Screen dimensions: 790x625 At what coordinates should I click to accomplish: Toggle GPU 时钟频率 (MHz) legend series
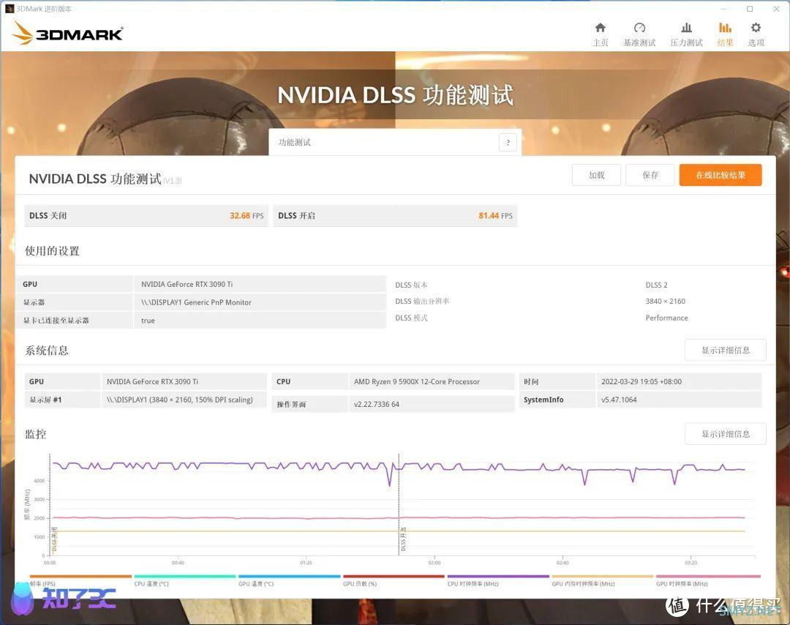[x=708, y=580]
